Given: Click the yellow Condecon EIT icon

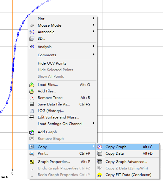Looking at the screenshot, I should point(99,175).
